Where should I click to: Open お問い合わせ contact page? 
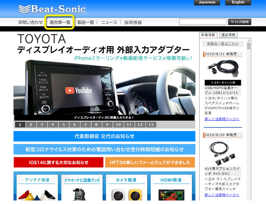(30, 22)
